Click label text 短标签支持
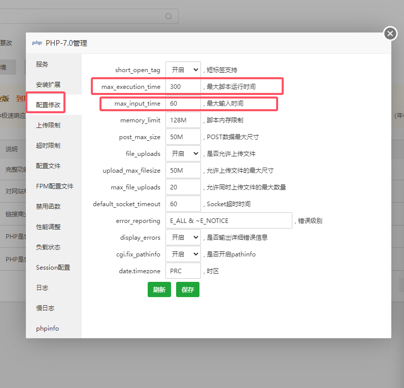Viewport: 404px width, 388px height. (x=222, y=70)
